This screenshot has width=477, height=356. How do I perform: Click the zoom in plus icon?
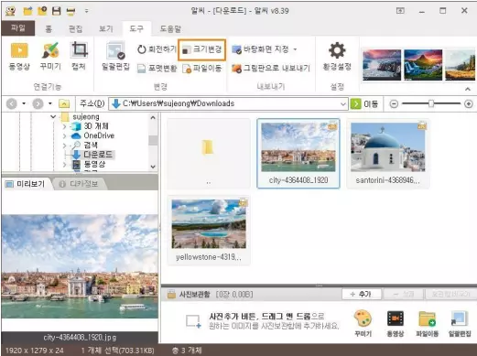click(x=469, y=104)
